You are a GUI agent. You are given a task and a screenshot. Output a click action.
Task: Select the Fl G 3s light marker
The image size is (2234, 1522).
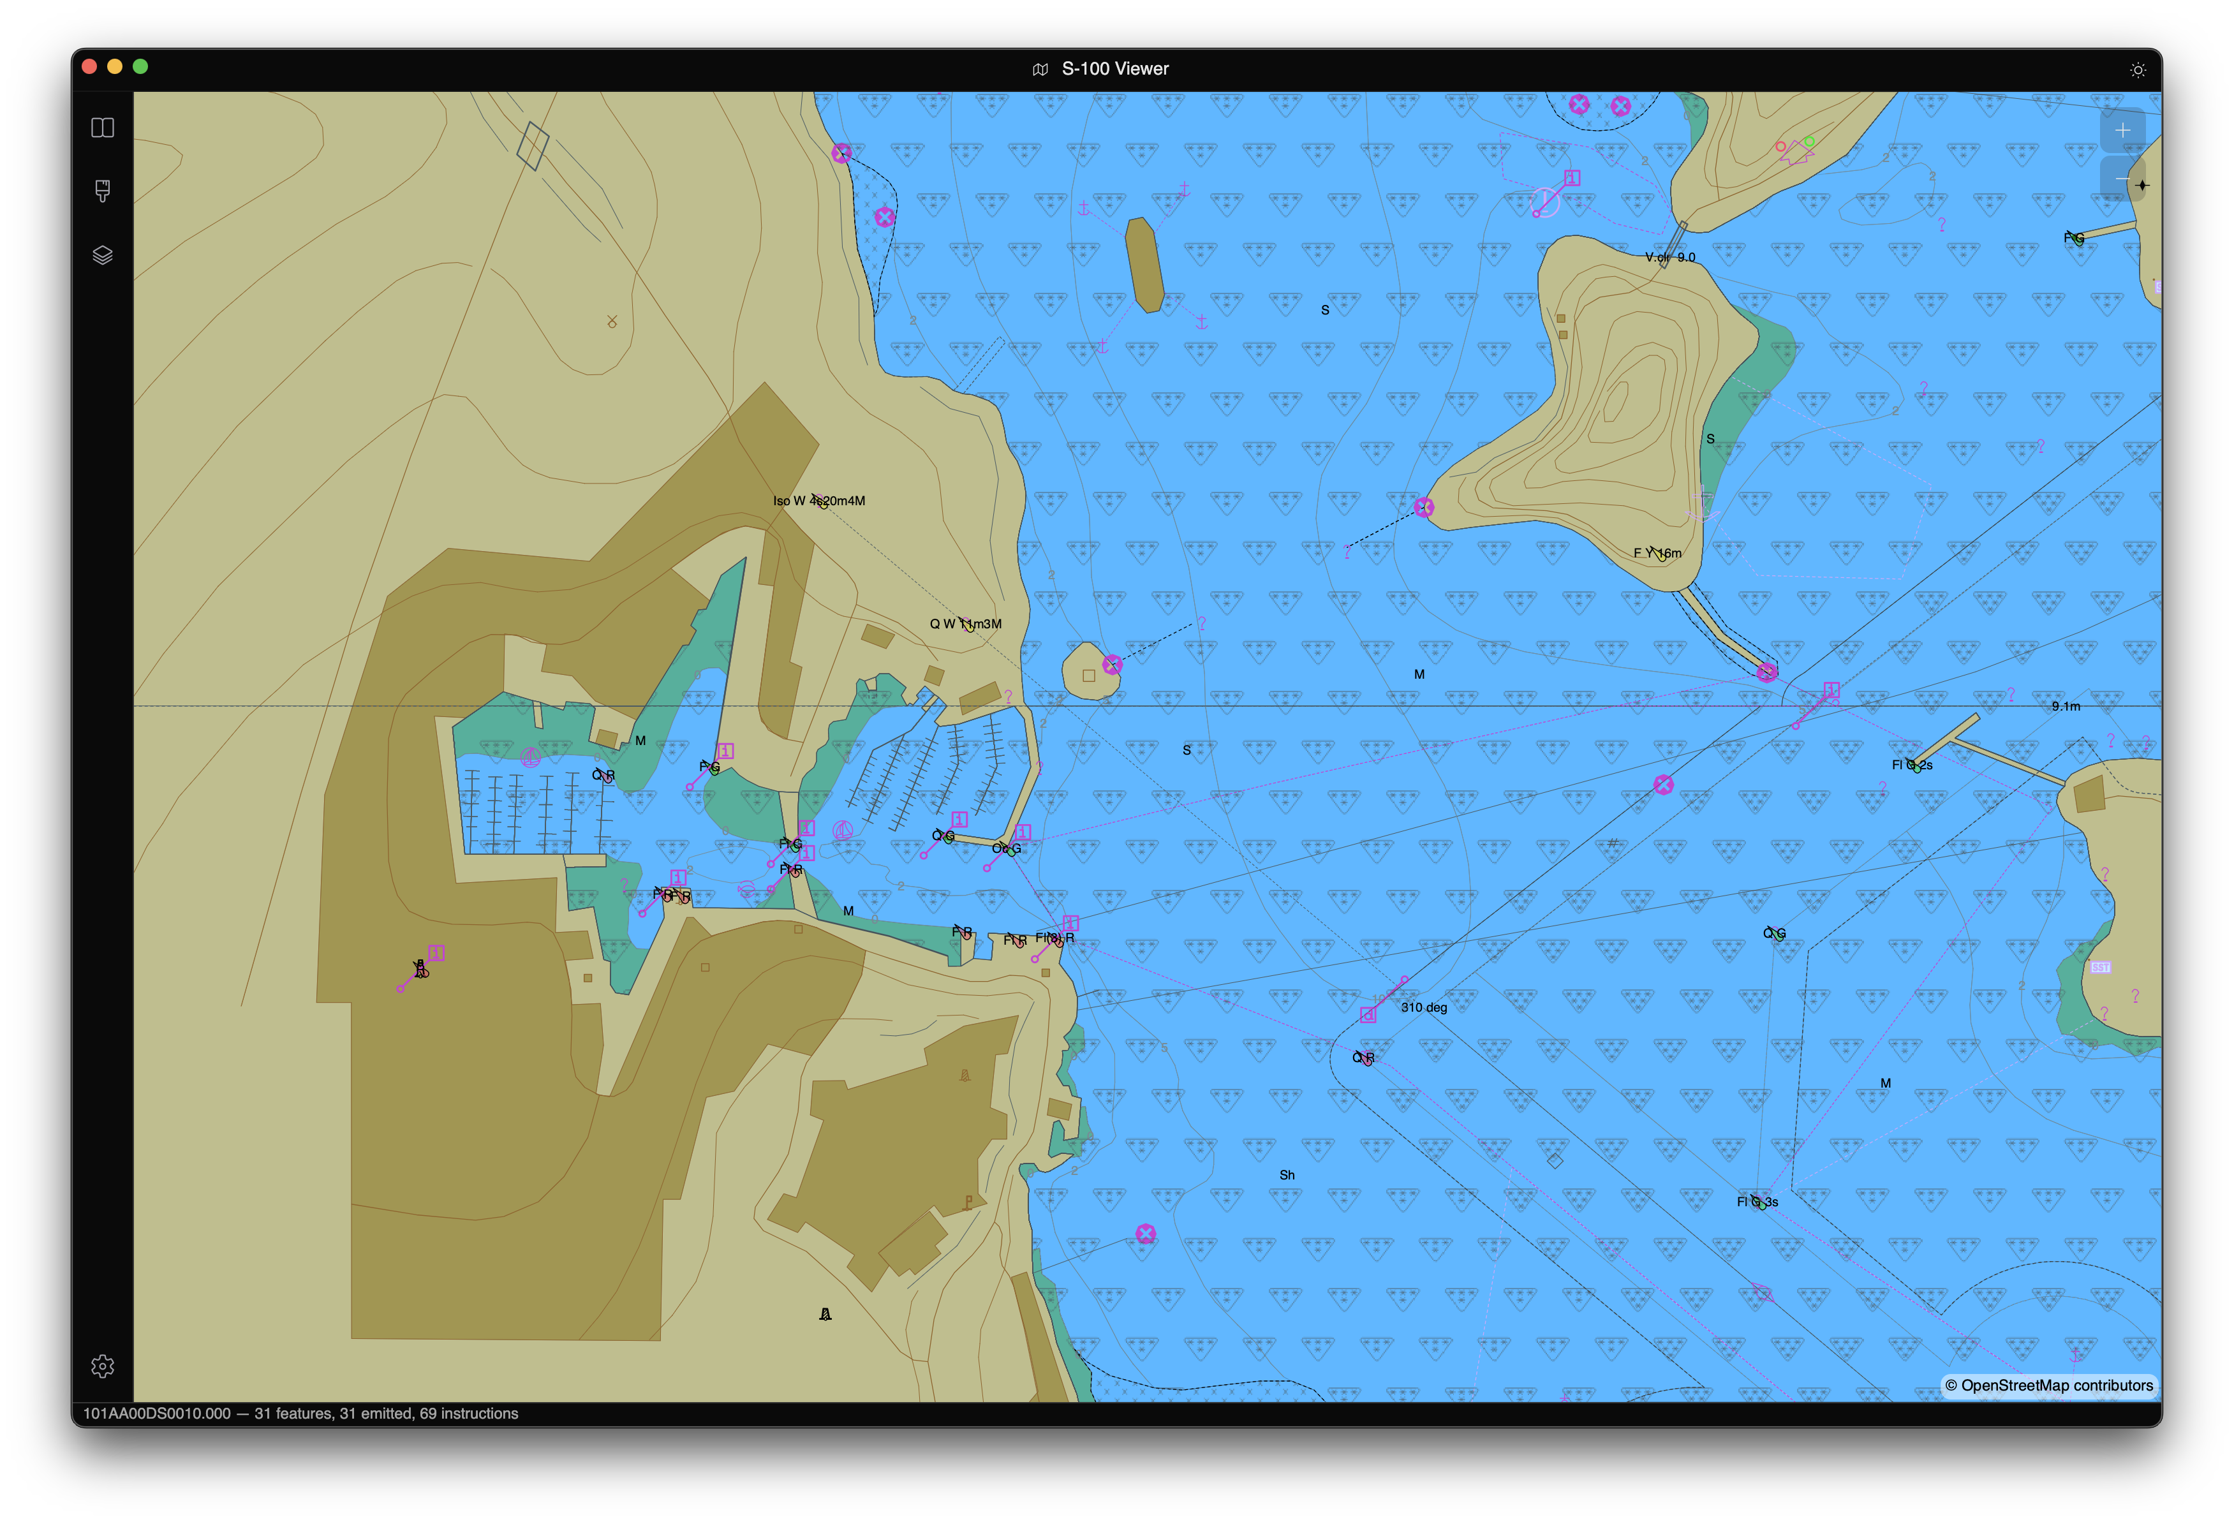(1757, 1202)
